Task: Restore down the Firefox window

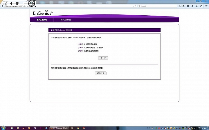Action: (x=201, y=1)
